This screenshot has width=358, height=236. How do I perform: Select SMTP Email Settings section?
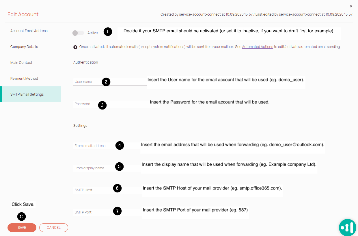31,94
